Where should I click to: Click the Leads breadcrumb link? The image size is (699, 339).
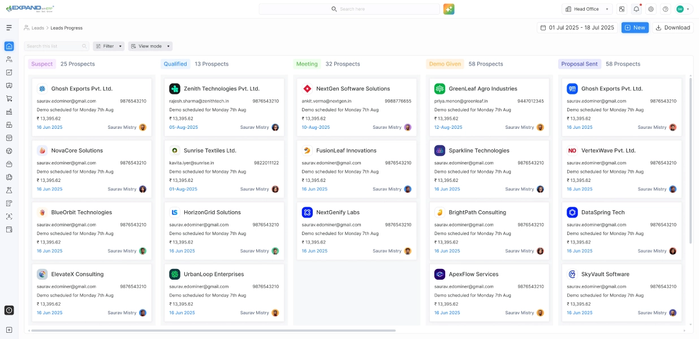click(37, 28)
